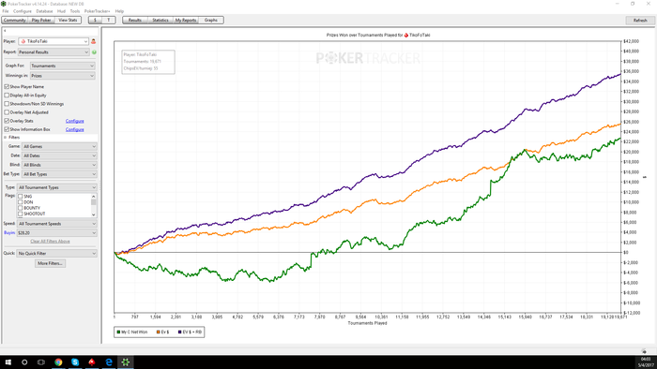Screen dimensions: 657x369
Task: Open the tournament Speed dropdown
Action: coord(57,224)
